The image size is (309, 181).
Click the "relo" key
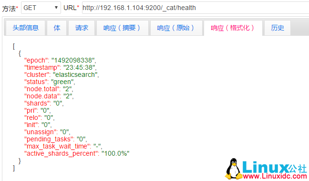pos(33,117)
